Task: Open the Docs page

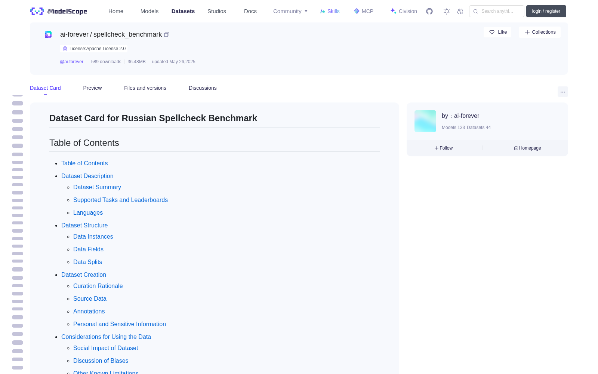Action: coord(250,11)
